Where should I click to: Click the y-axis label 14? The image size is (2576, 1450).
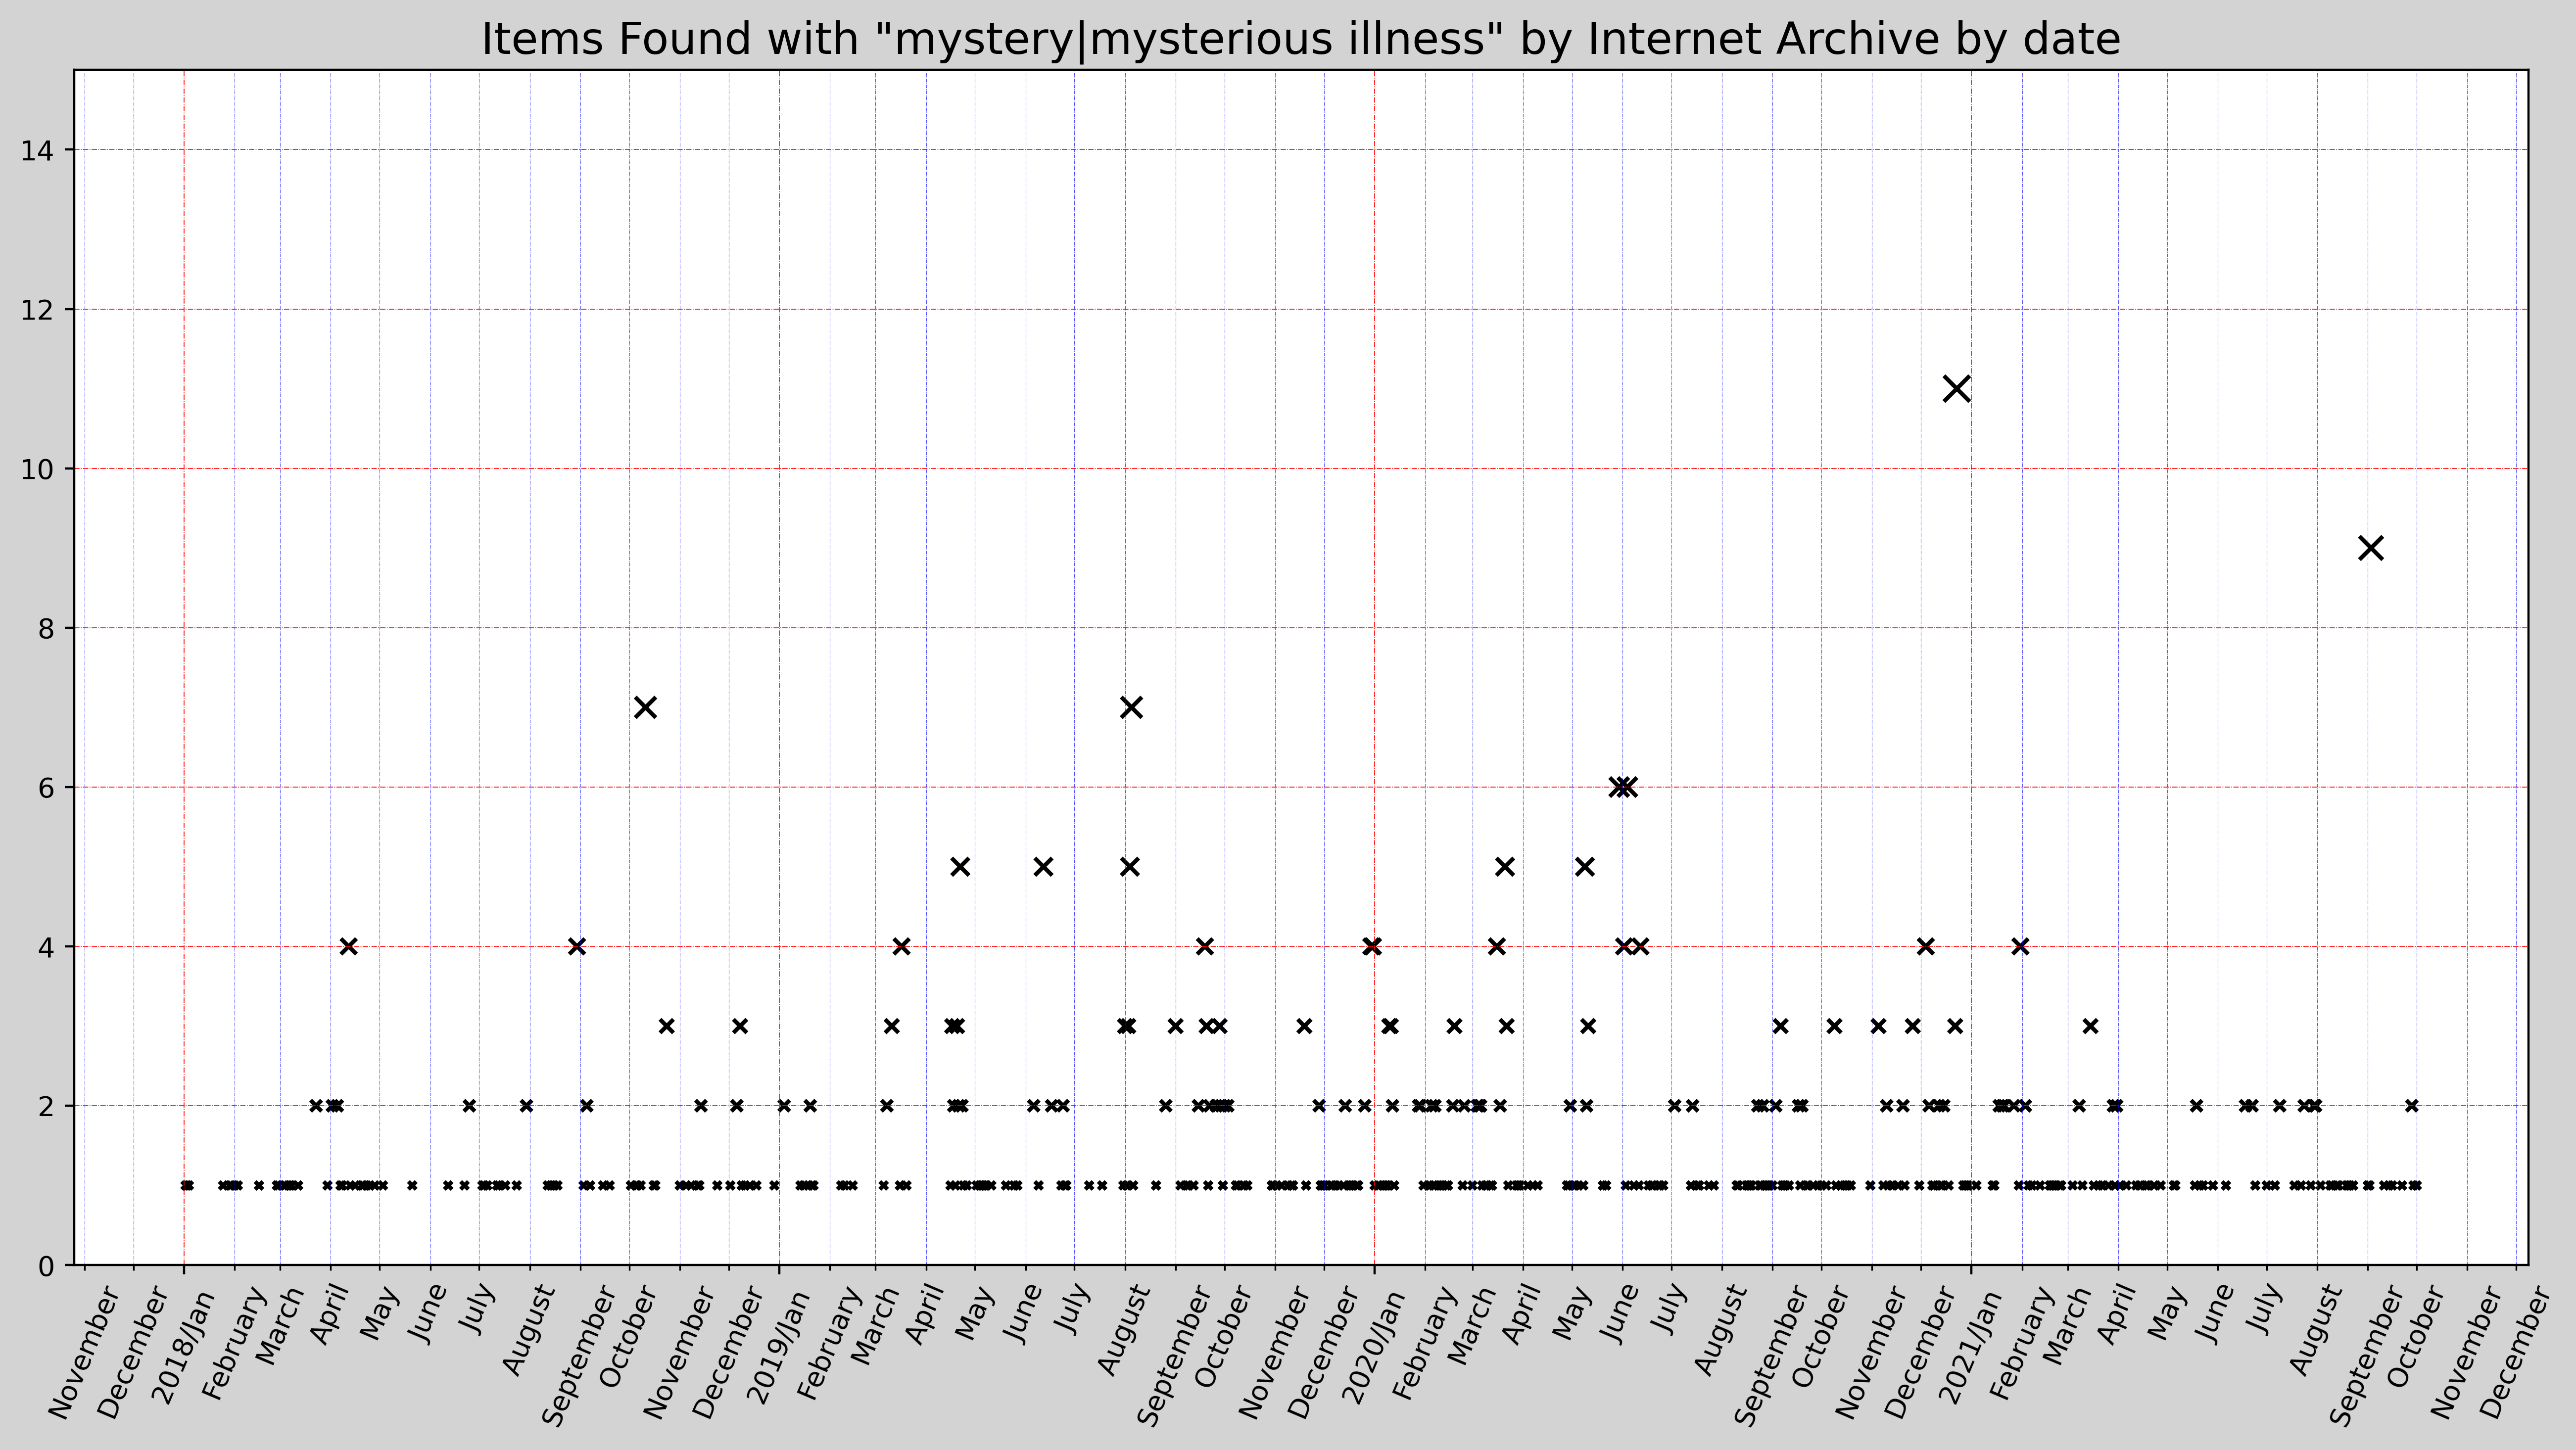tap(38, 150)
